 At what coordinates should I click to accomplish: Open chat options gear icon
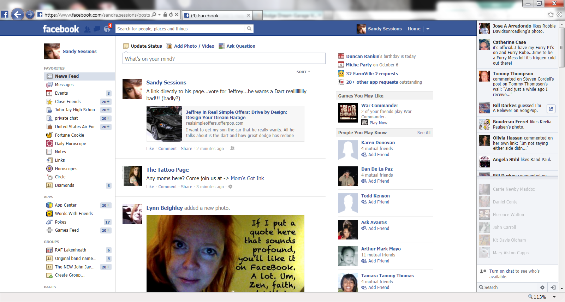click(x=542, y=288)
